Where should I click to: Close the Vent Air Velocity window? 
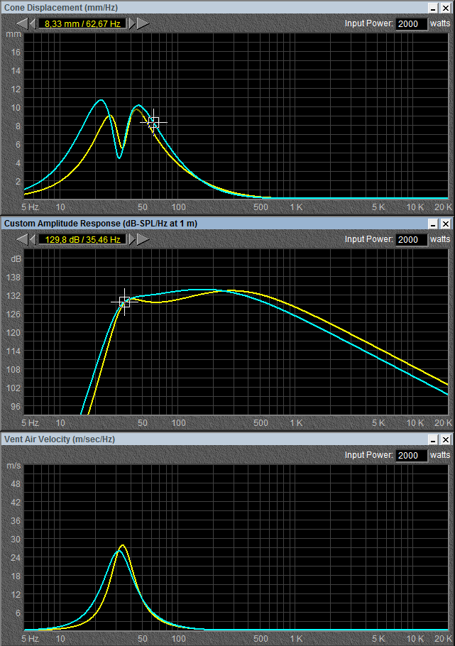pyautogui.click(x=446, y=439)
